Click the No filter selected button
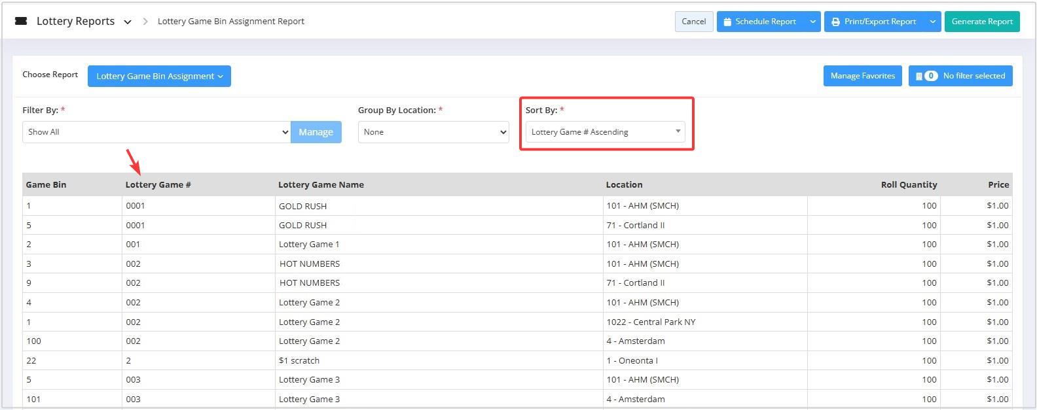Image resolution: width=1037 pixels, height=410 pixels. click(960, 76)
